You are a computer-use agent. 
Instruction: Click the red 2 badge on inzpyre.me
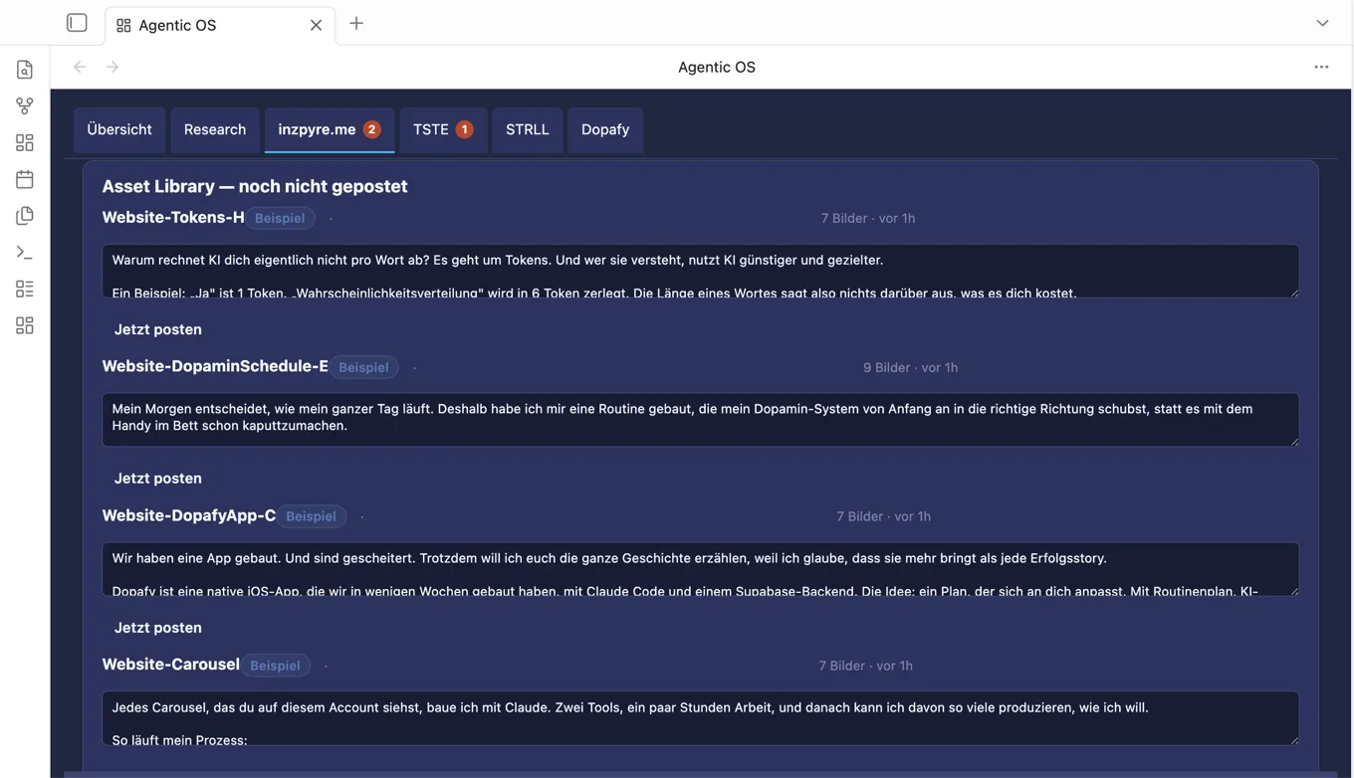371,129
